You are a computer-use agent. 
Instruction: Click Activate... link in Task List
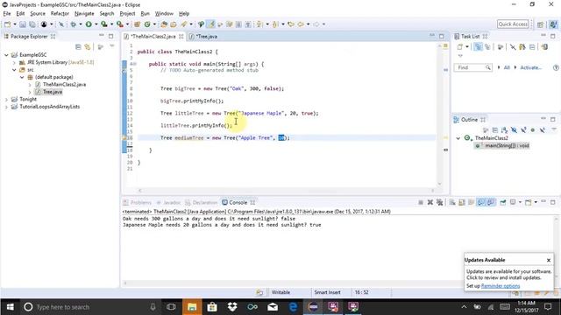[530, 67]
